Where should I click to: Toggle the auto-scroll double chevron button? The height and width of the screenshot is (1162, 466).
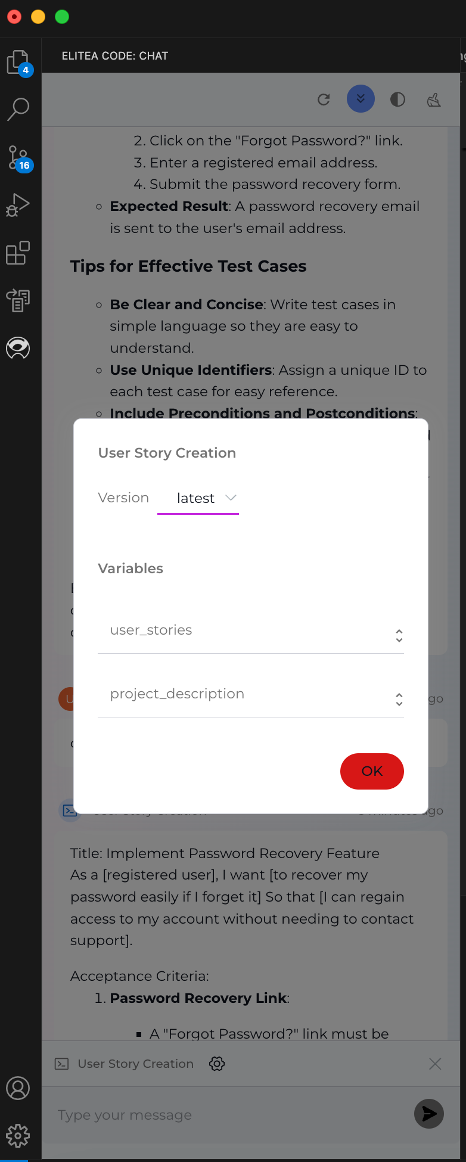click(361, 99)
